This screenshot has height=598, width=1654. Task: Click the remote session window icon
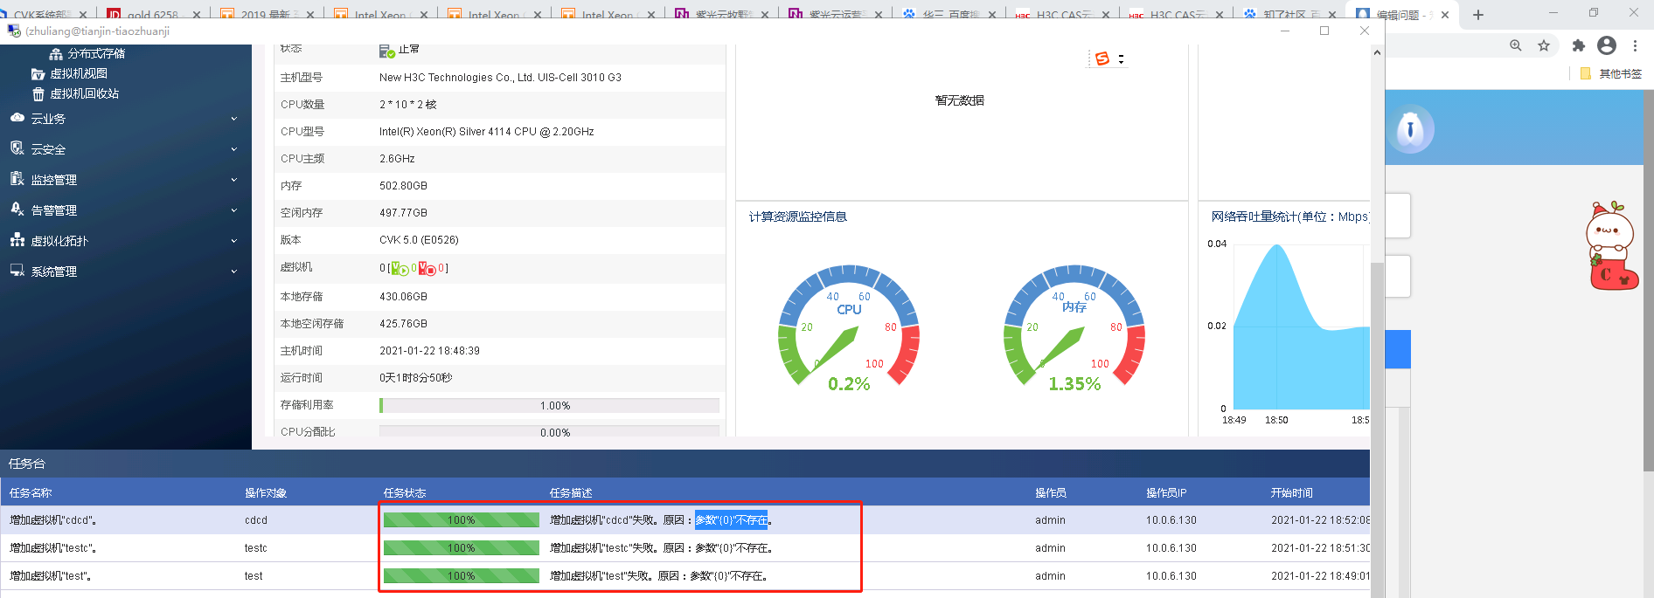(14, 31)
